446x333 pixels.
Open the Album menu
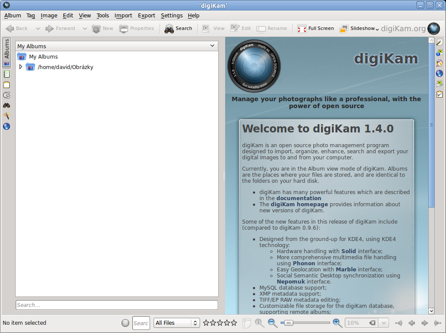(13, 15)
